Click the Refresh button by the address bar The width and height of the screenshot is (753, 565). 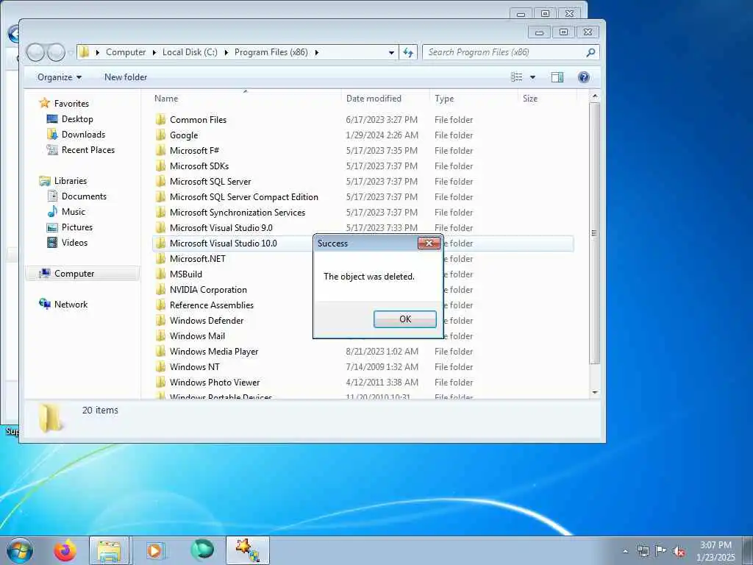pyautogui.click(x=408, y=52)
